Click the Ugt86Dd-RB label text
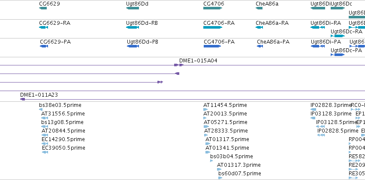The width and height of the screenshot is (365, 180). coord(142,23)
